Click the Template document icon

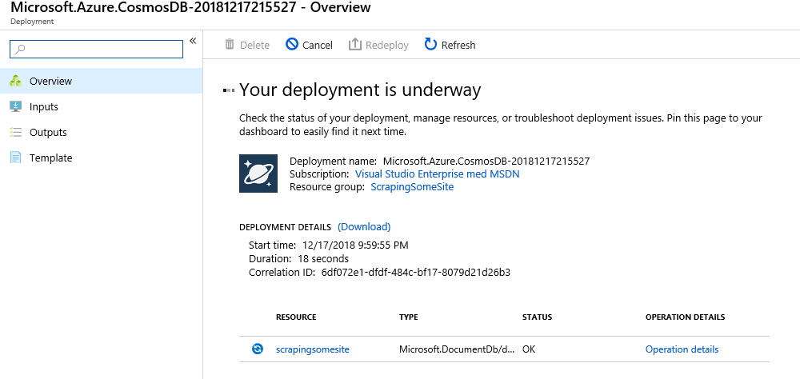(16, 158)
